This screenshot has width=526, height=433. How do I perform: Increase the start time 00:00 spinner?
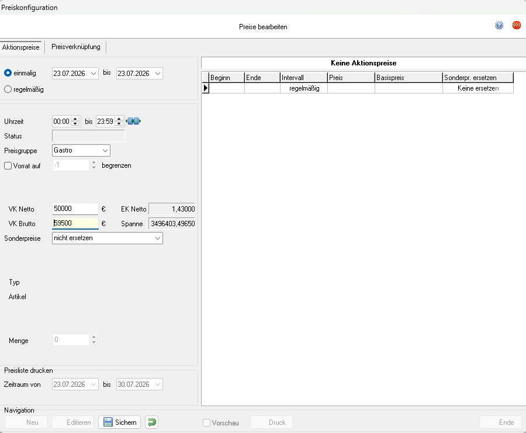click(75, 119)
